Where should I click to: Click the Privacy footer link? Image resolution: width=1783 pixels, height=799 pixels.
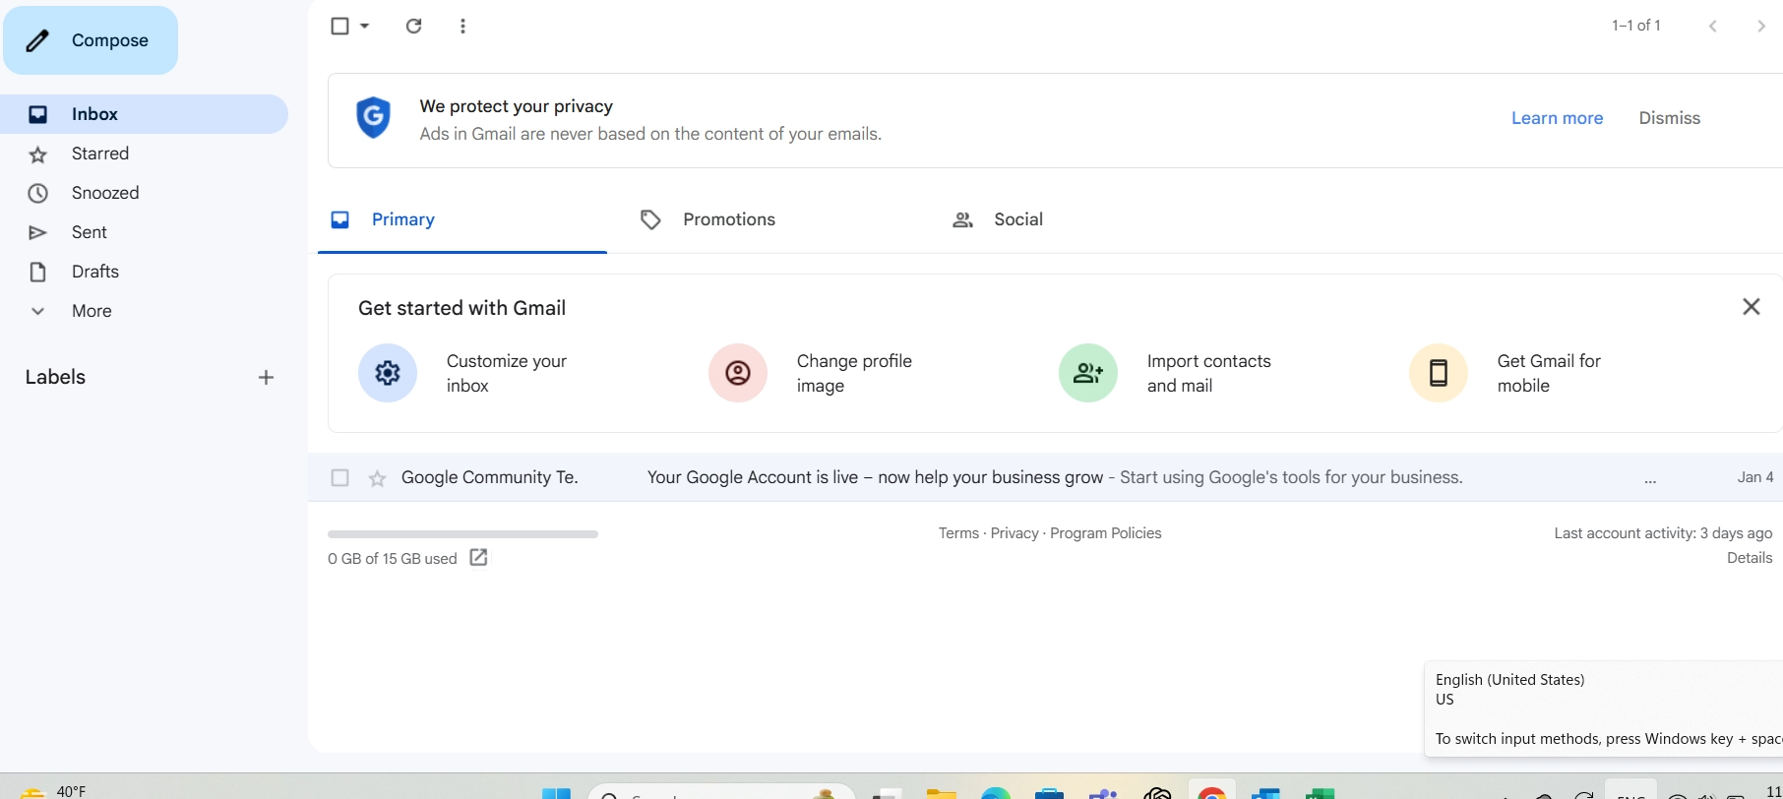tap(1014, 533)
